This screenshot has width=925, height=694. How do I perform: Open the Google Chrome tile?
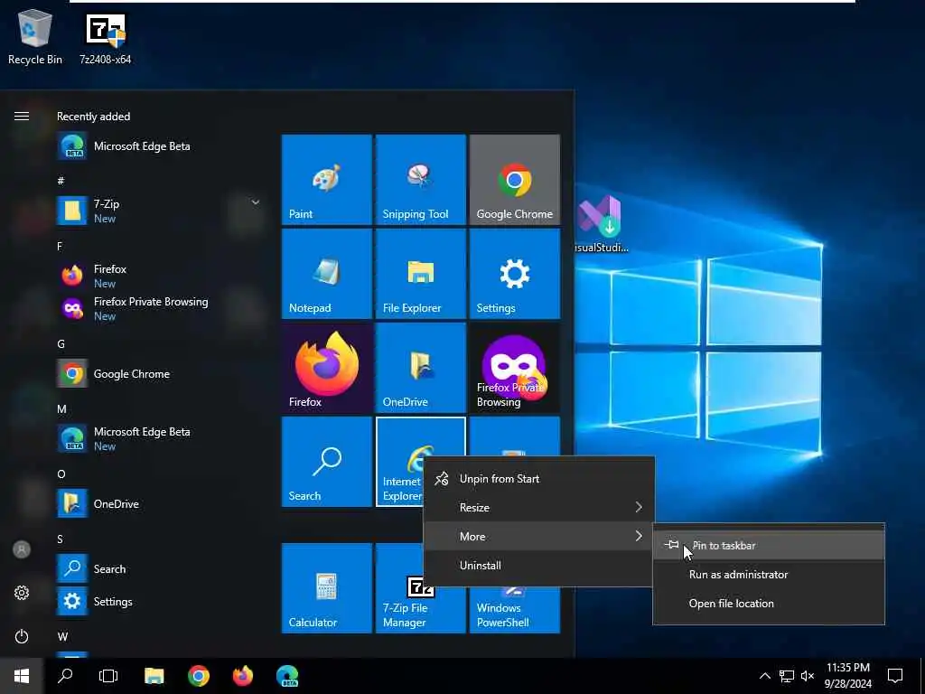coord(514,180)
